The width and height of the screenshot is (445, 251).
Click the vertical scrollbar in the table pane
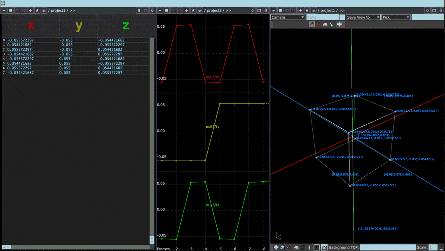(152, 141)
